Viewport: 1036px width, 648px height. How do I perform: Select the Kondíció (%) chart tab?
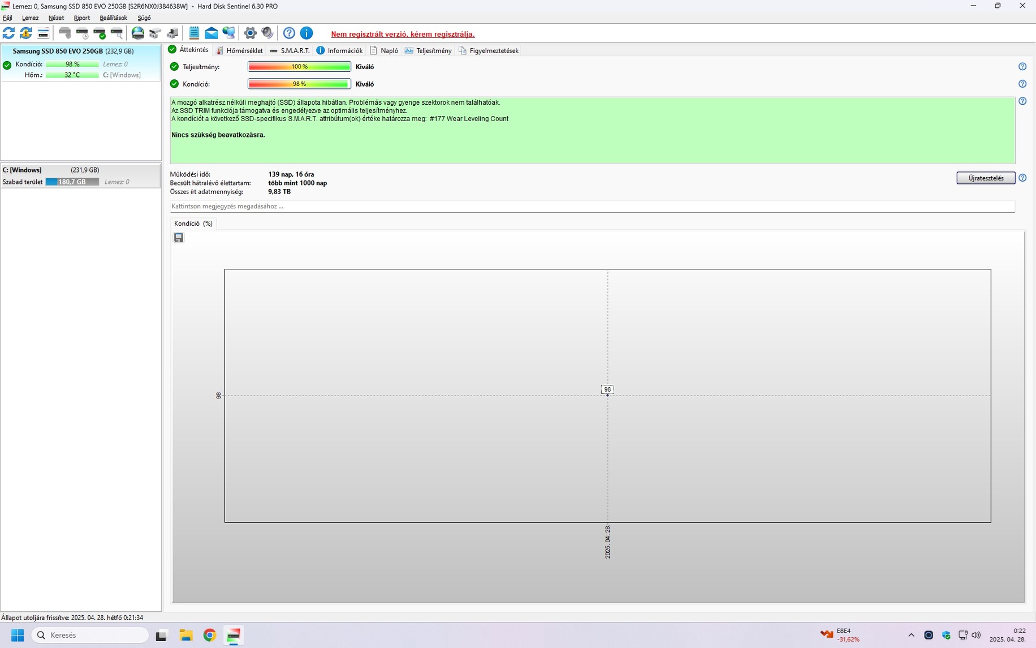[193, 224]
